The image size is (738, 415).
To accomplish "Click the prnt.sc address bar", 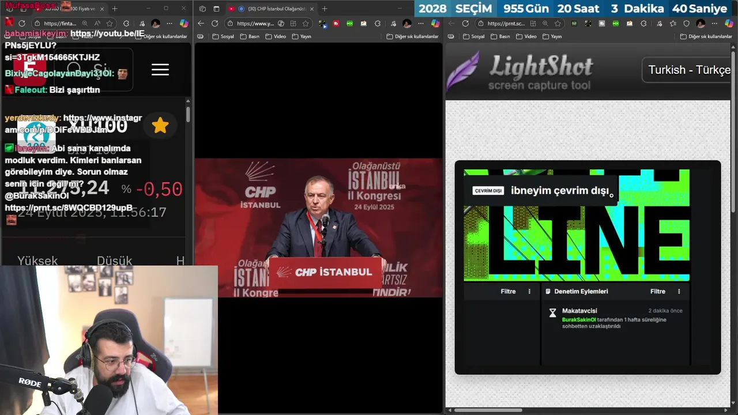I will [x=520, y=24].
